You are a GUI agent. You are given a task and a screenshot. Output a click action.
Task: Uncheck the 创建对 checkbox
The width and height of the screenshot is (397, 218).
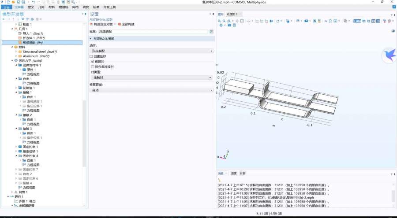click(x=91, y=62)
